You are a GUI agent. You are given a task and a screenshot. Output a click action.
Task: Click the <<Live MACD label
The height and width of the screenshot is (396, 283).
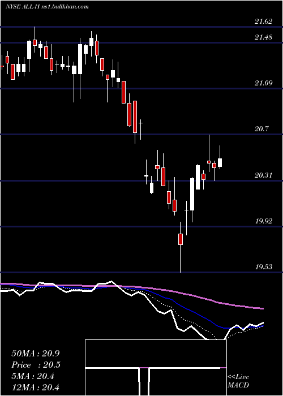[x=238, y=381]
